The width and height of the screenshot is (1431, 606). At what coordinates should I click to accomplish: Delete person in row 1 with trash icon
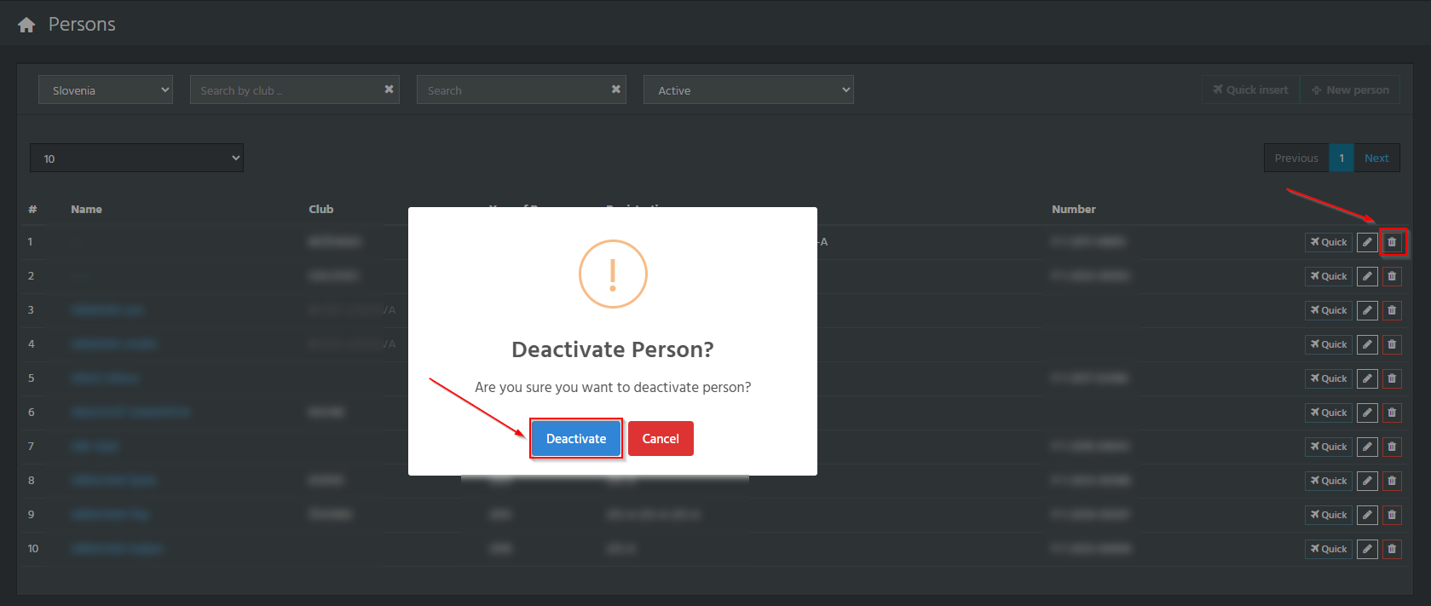coord(1392,242)
